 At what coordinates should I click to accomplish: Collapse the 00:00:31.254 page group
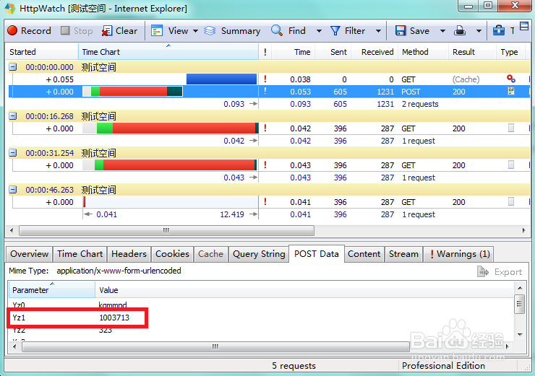click(x=12, y=153)
